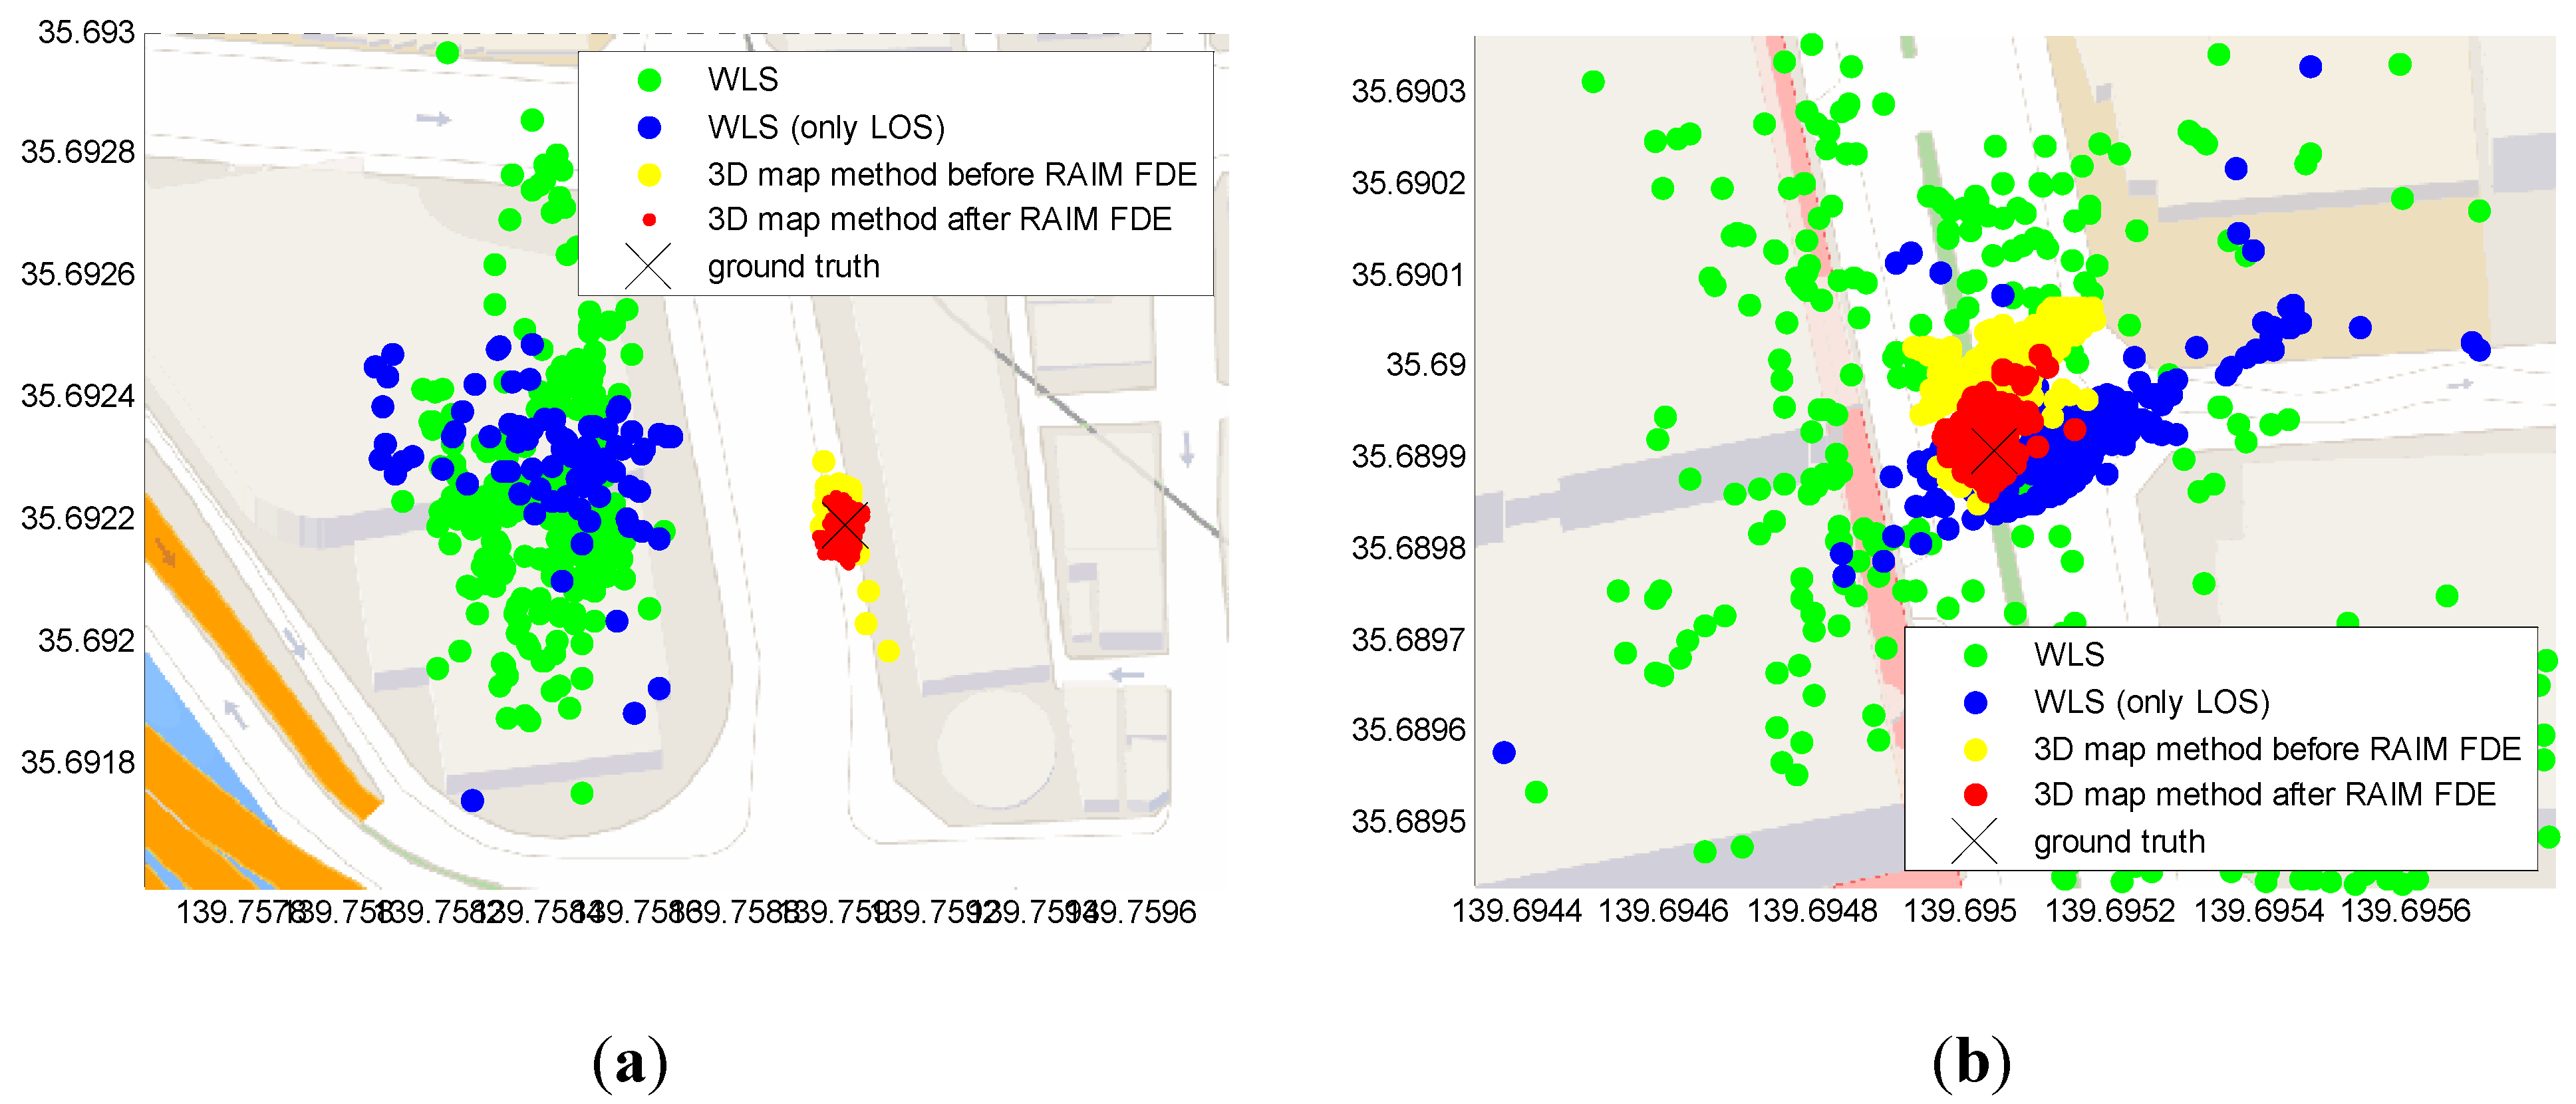Click the small red after RAIM FDE marker in plot (a) legend
The image size is (2576, 1104).
pos(649,220)
